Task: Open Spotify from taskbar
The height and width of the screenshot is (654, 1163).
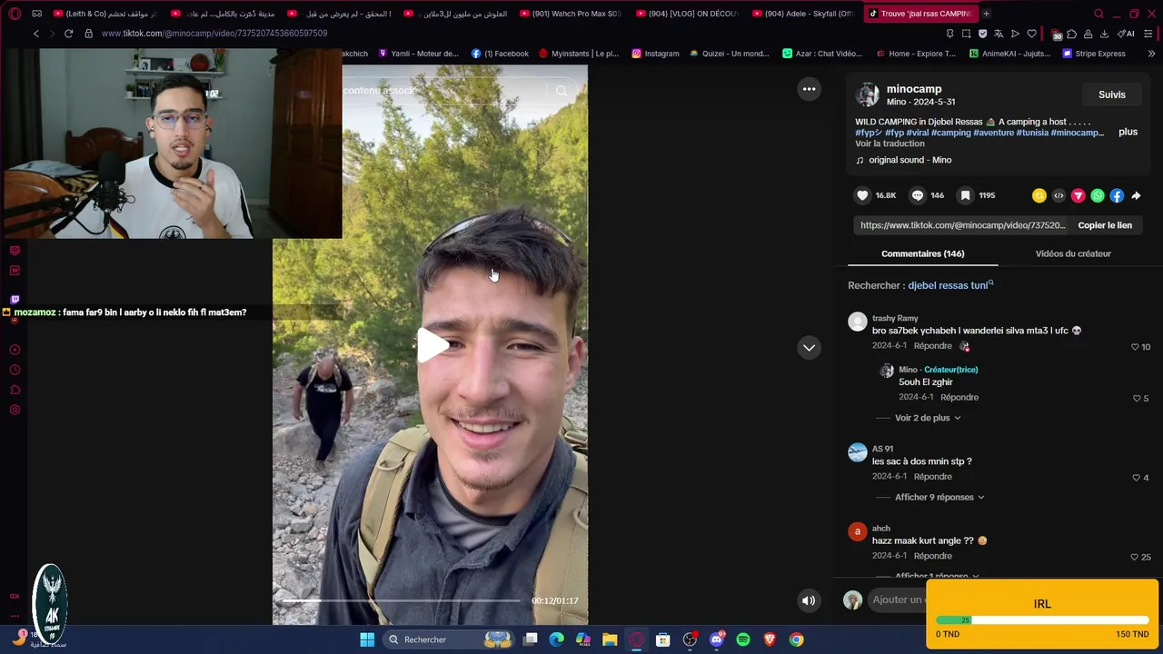Action: [742, 639]
